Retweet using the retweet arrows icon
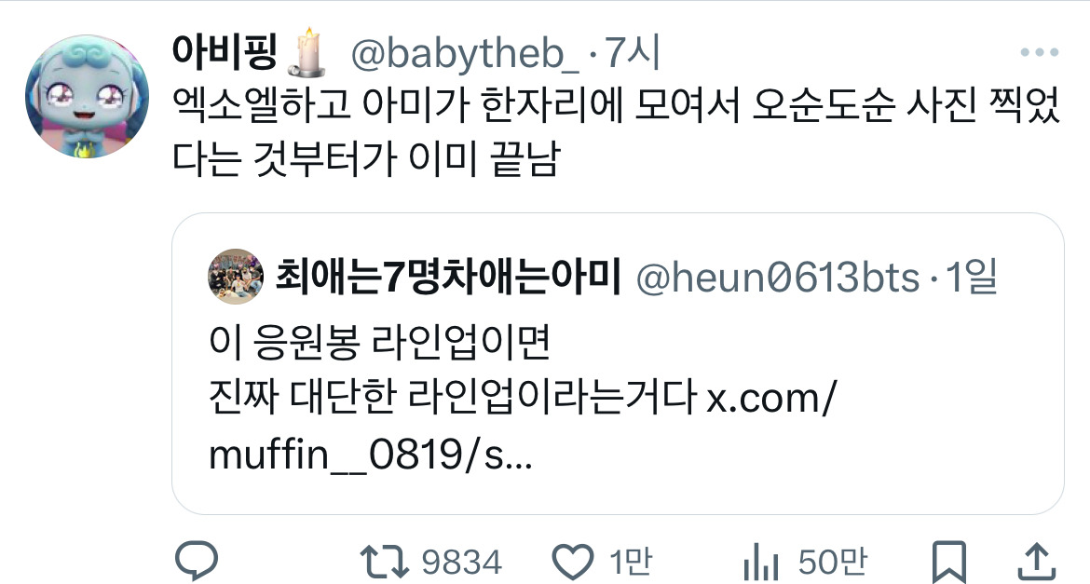 point(384,562)
